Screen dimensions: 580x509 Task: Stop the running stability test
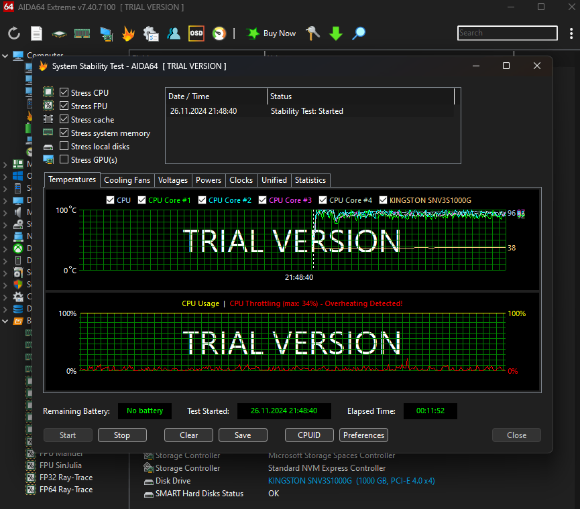click(122, 435)
